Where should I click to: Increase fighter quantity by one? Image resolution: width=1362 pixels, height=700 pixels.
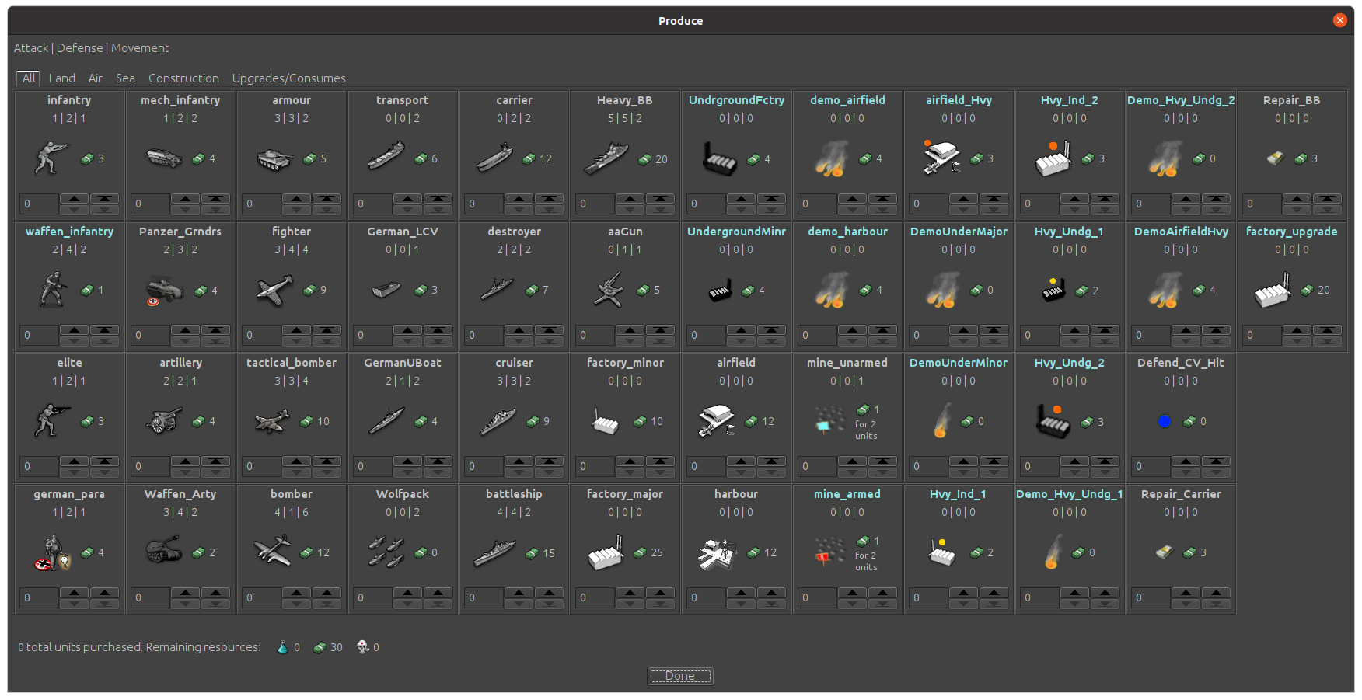tap(296, 330)
